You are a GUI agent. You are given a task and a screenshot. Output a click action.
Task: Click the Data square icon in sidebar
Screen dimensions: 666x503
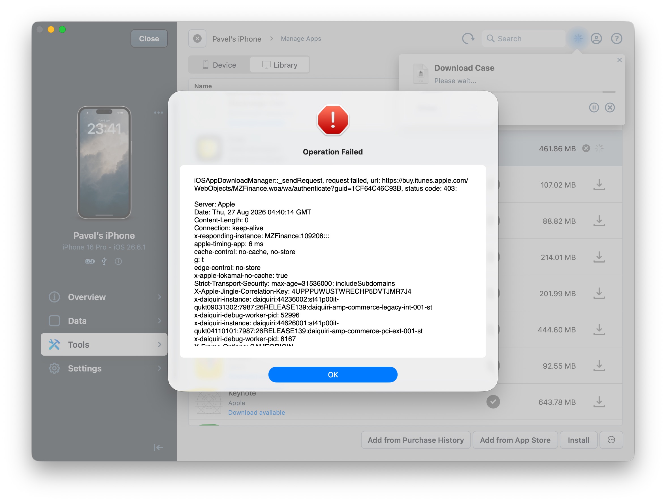click(54, 321)
